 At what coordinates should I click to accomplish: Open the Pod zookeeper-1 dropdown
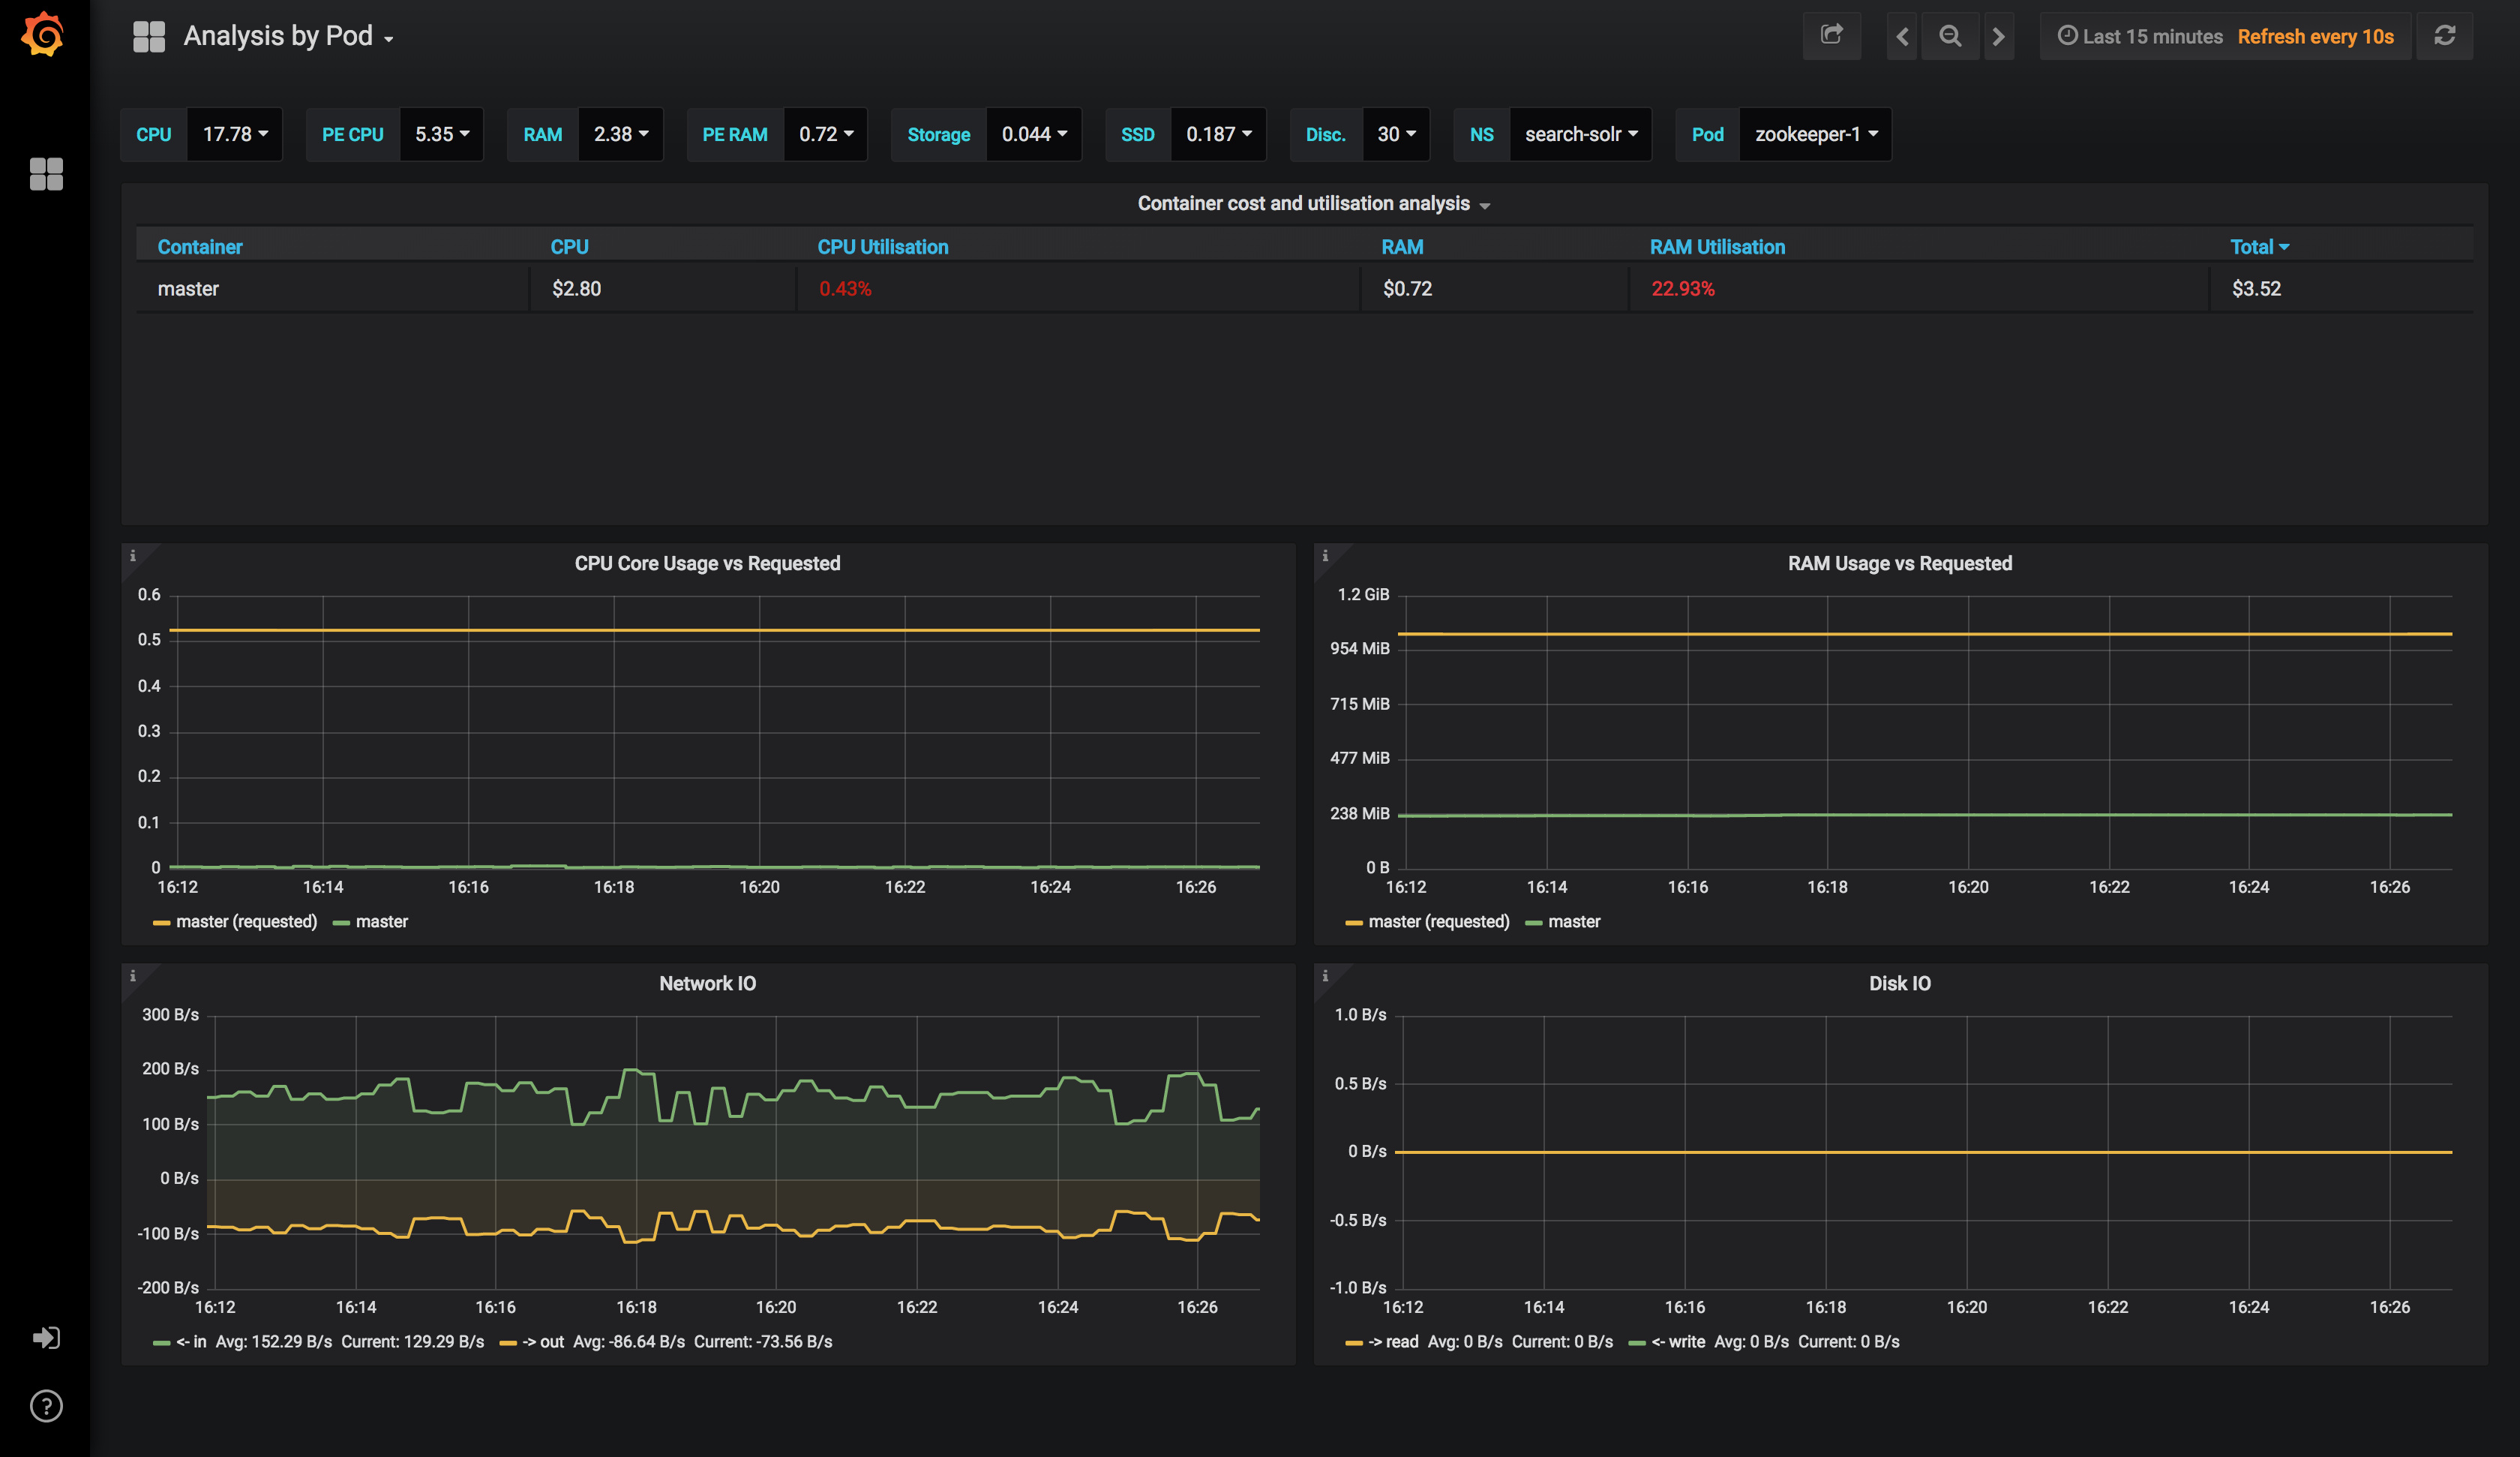(1815, 134)
